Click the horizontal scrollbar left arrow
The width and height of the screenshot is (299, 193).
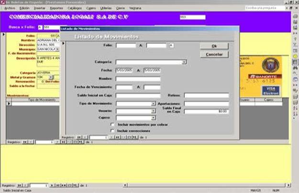[125, 185]
